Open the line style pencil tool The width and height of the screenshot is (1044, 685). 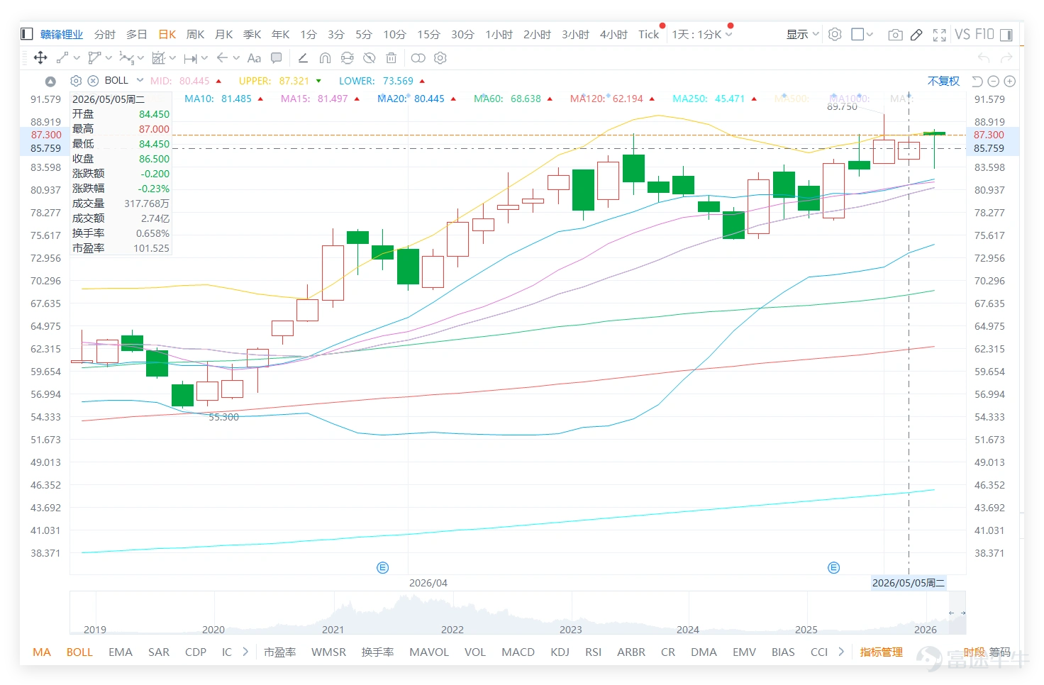pyautogui.click(x=303, y=58)
